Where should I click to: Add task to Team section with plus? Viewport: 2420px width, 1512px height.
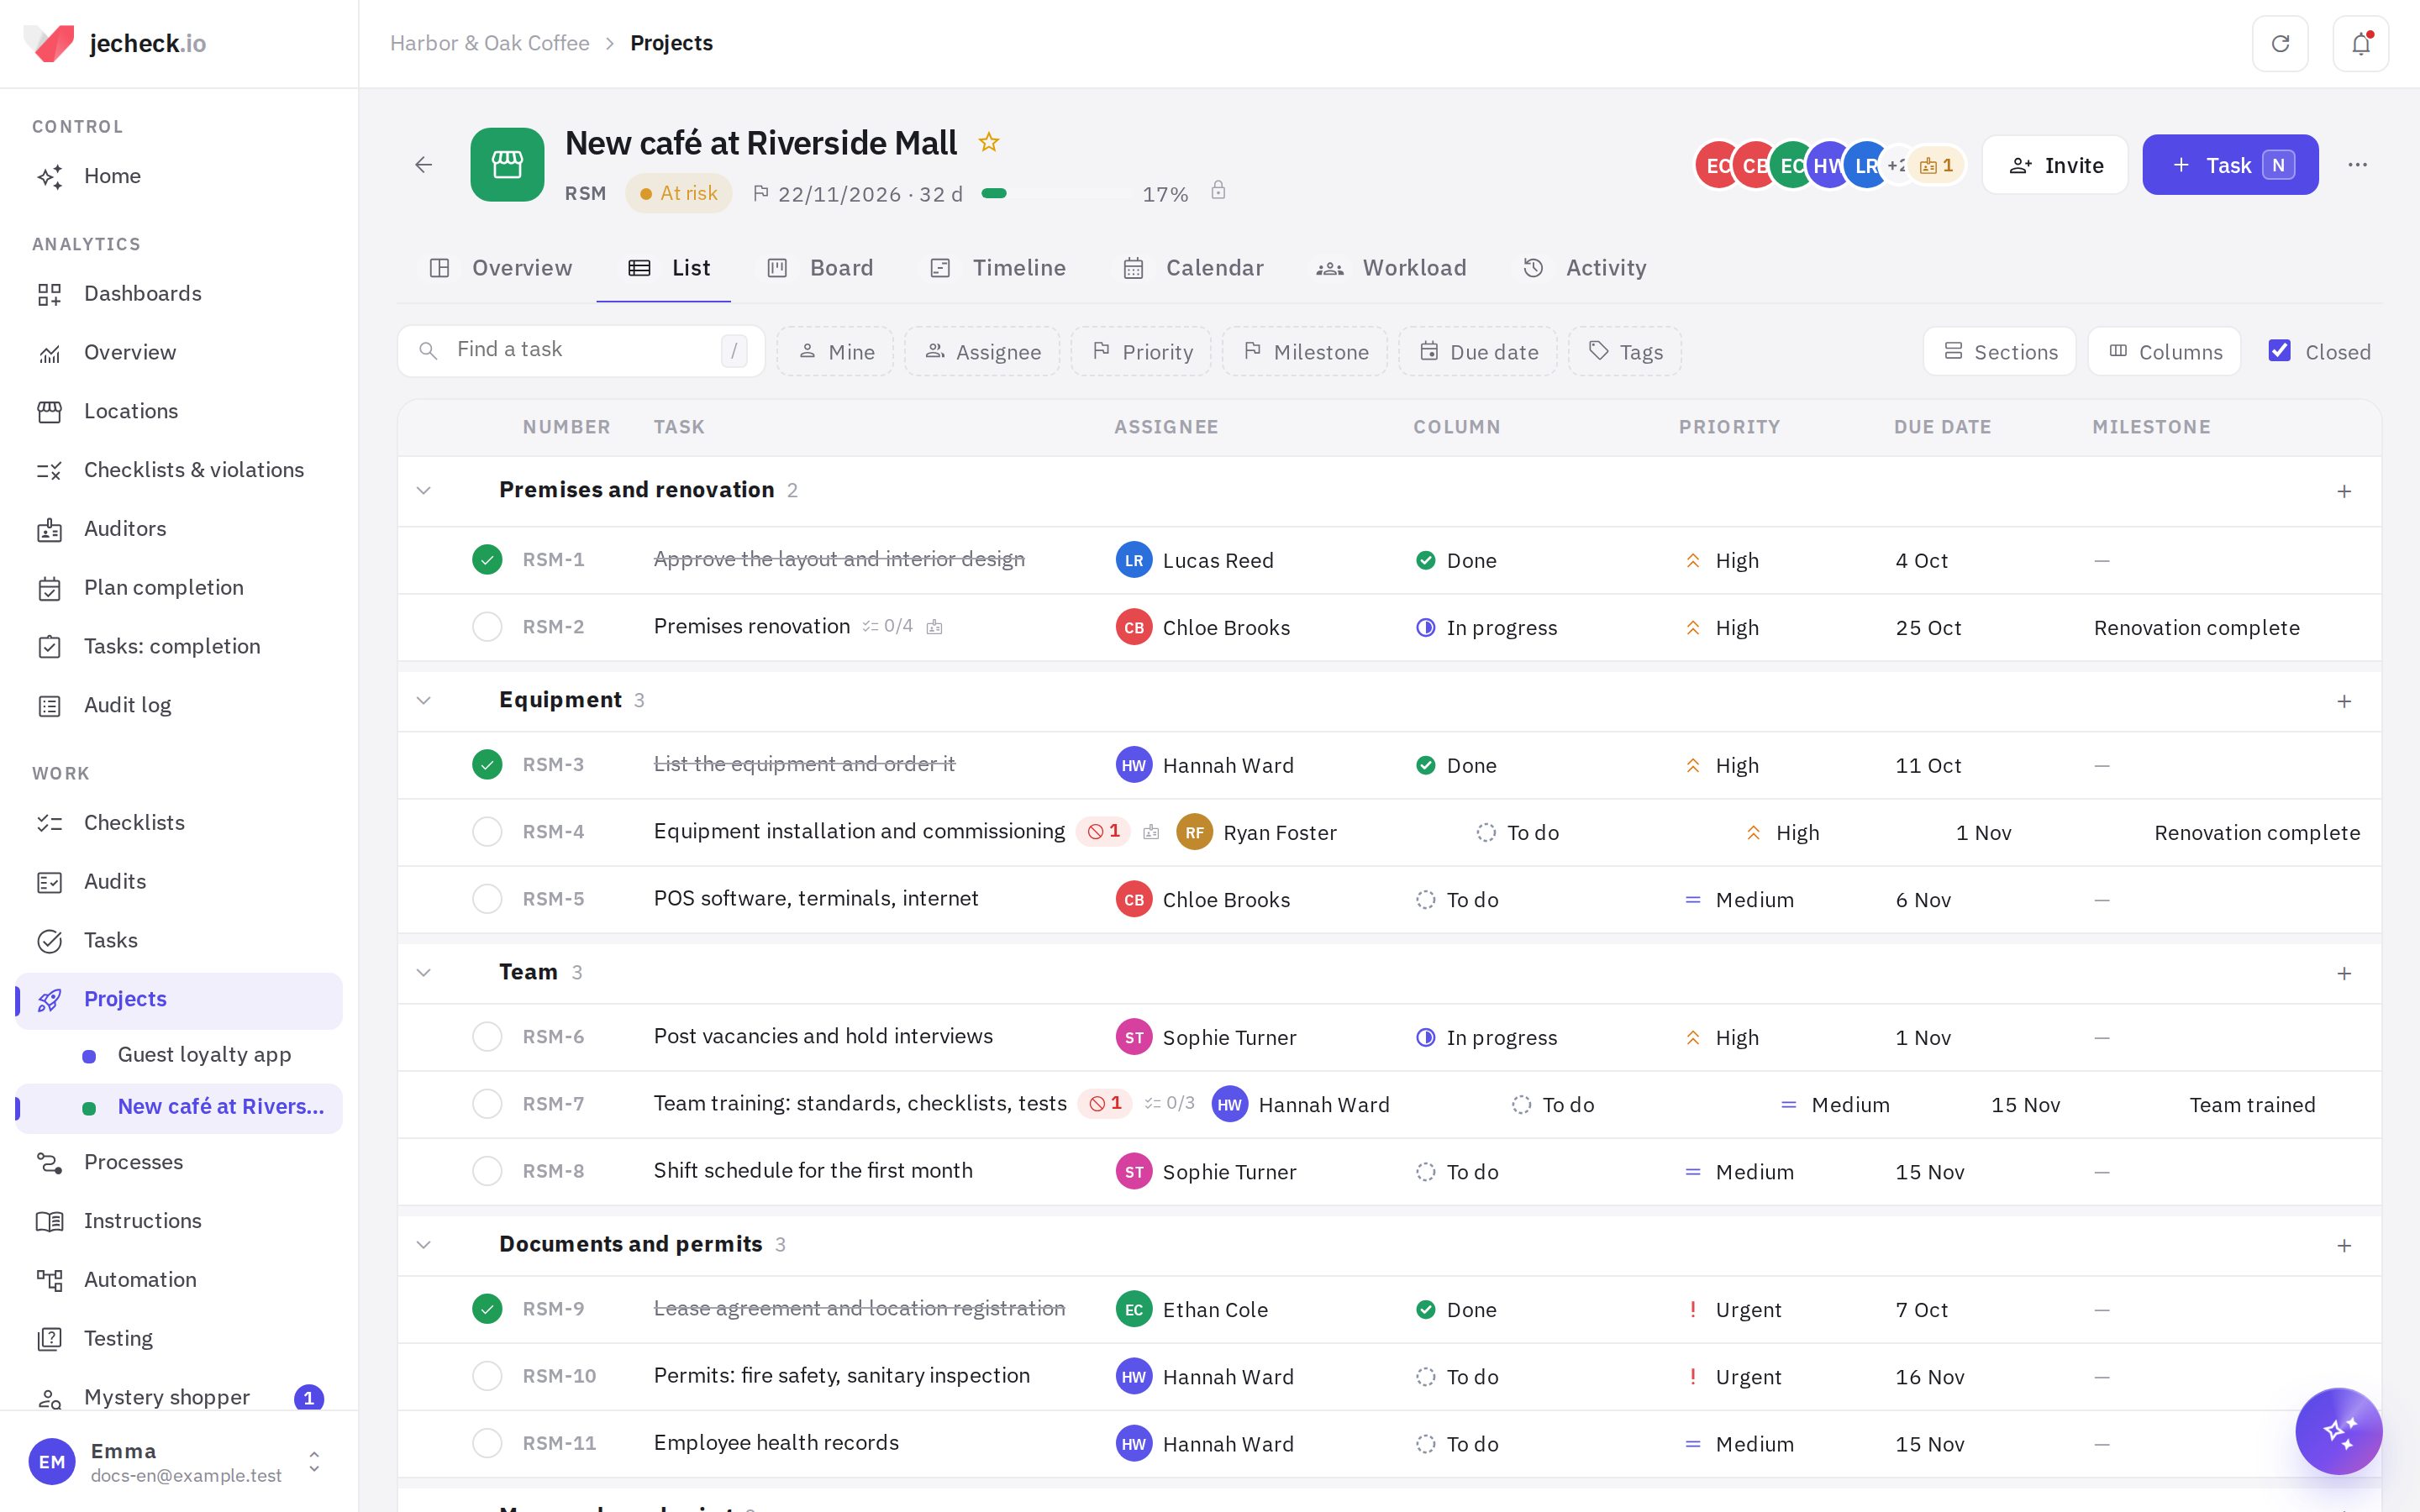[2344, 973]
